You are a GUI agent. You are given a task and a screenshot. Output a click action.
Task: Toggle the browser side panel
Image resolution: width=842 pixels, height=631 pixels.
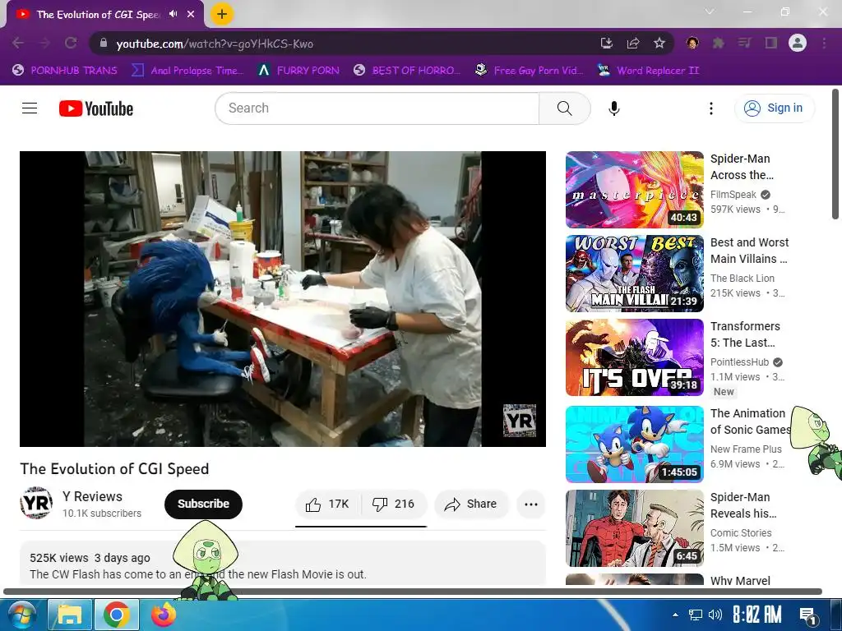[771, 43]
